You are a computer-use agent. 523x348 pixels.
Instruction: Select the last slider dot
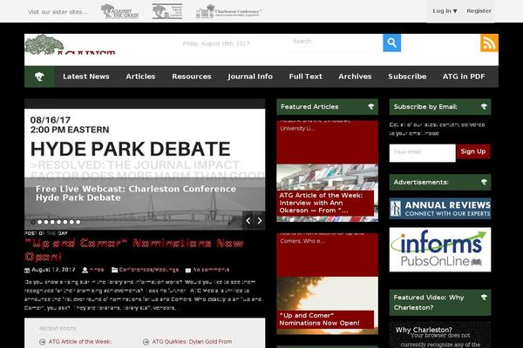[78, 222]
